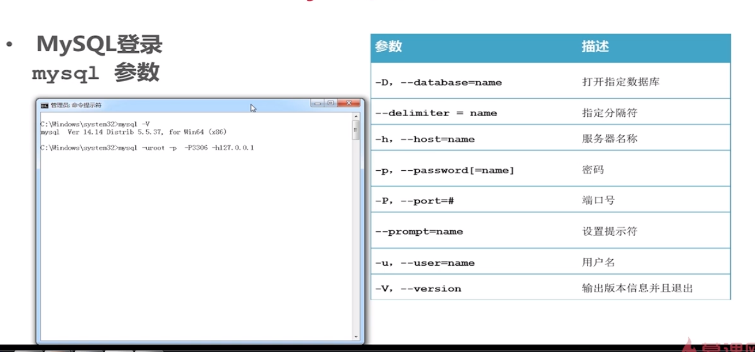Image resolution: width=755 pixels, height=352 pixels.
Task: Click the '指定分隔符' description cell
Action: pos(610,113)
